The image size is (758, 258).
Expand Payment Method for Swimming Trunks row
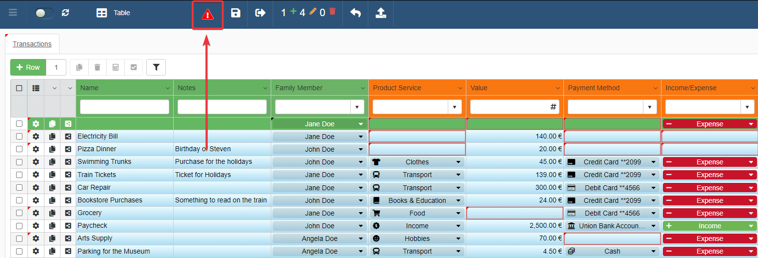tap(653, 162)
